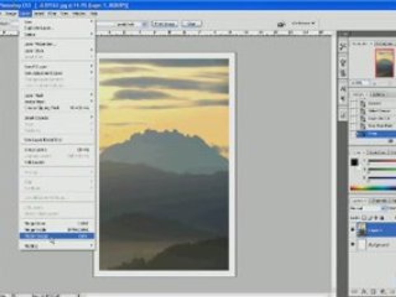Click the Navigator preview thumbnail
Screen dimensions: 396x297
[384, 63]
